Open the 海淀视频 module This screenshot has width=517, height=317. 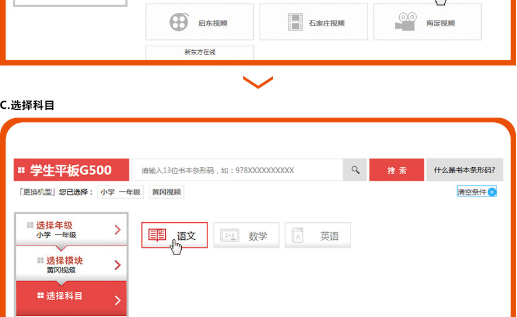tap(427, 22)
